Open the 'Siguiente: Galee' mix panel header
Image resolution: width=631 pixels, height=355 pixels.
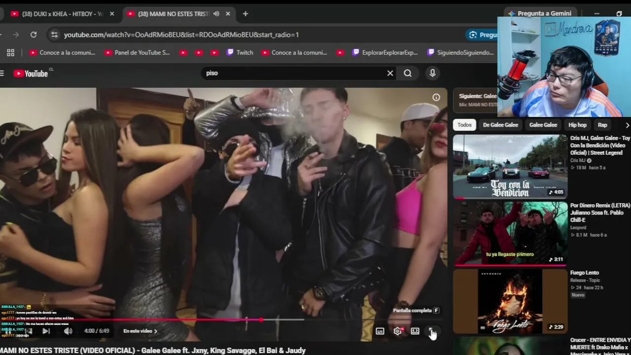tap(477, 100)
